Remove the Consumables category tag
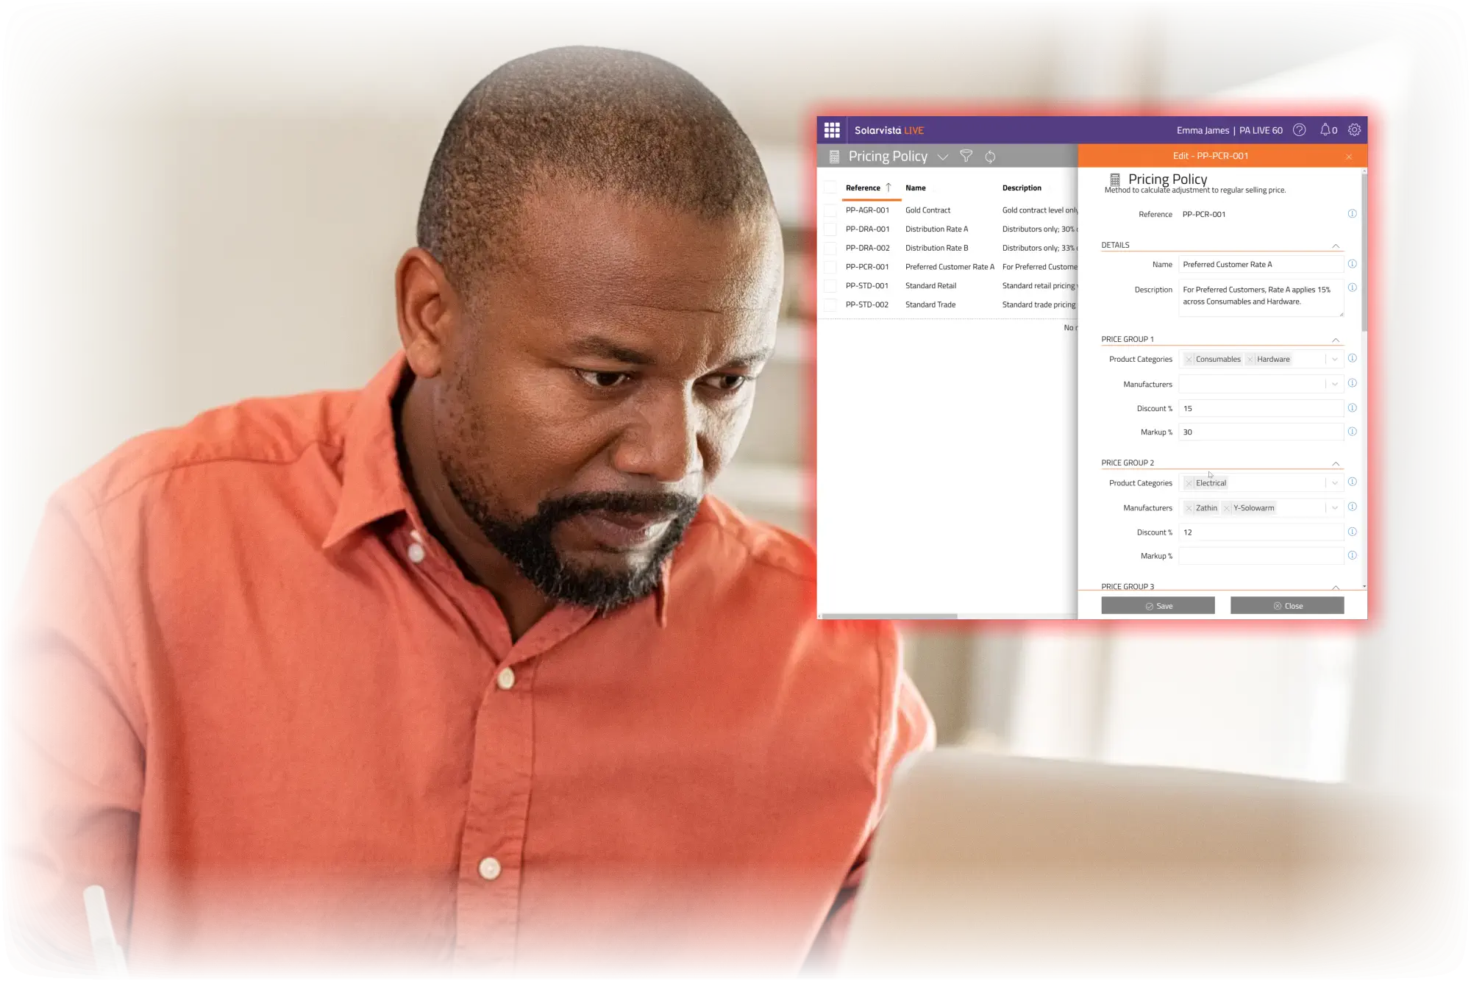The image size is (1471, 981). (1189, 360)
